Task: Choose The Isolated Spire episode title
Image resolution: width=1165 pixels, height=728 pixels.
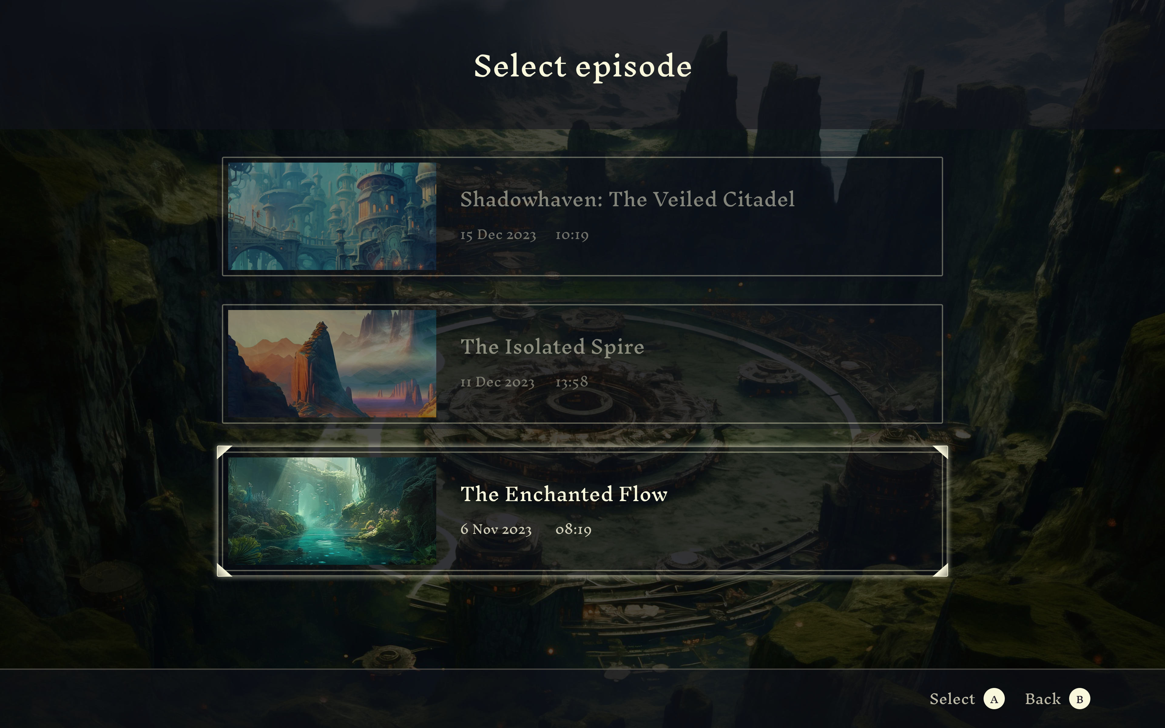Action: click(552, 347)
